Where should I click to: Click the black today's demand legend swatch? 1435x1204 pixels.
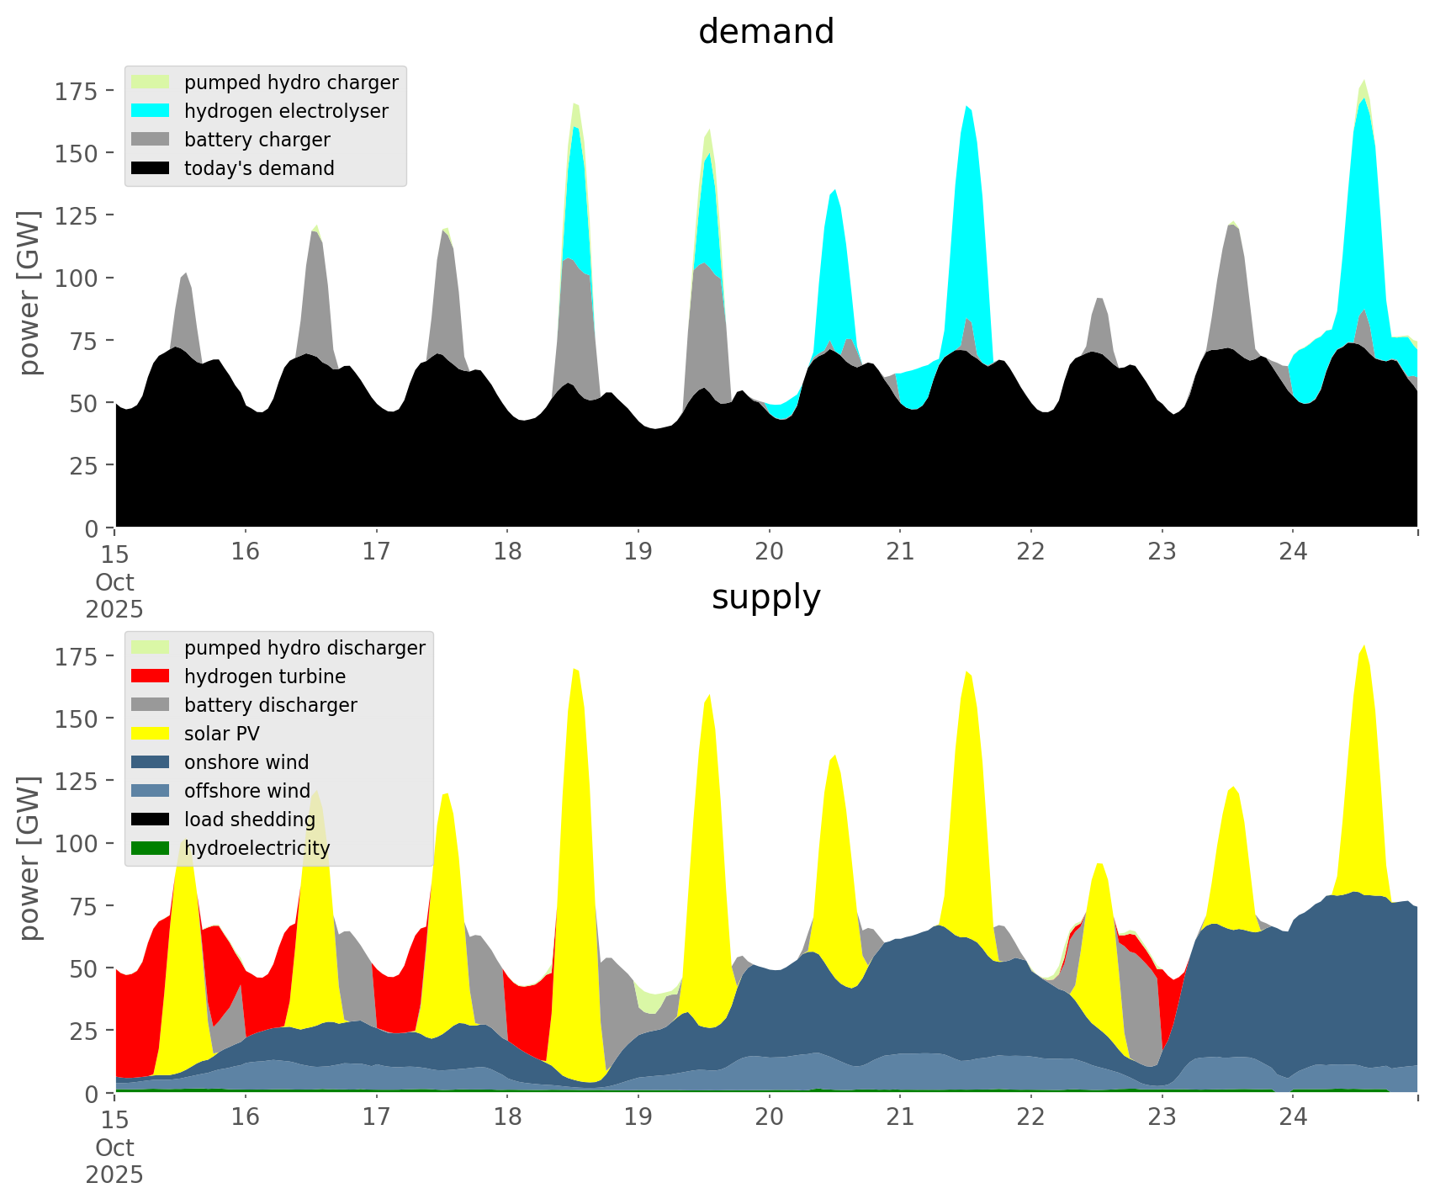[x=151, y=168]
